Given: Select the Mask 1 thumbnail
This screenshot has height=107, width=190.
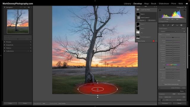Looking at the screenshot, I should [x=138, y=29].
